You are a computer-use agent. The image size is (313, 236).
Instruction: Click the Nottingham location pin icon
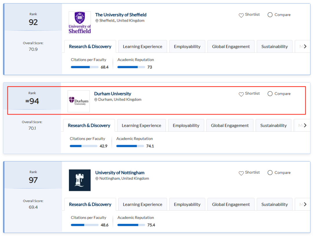[97, 179]
